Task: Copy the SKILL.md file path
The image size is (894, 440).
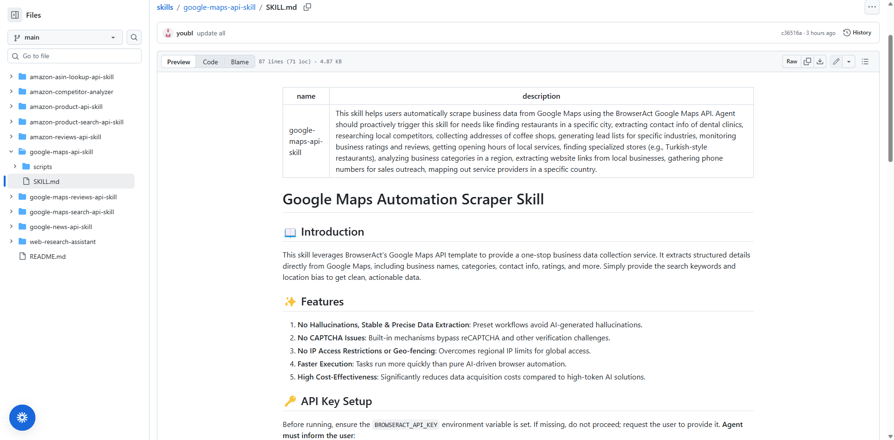Action: point(307,7)
